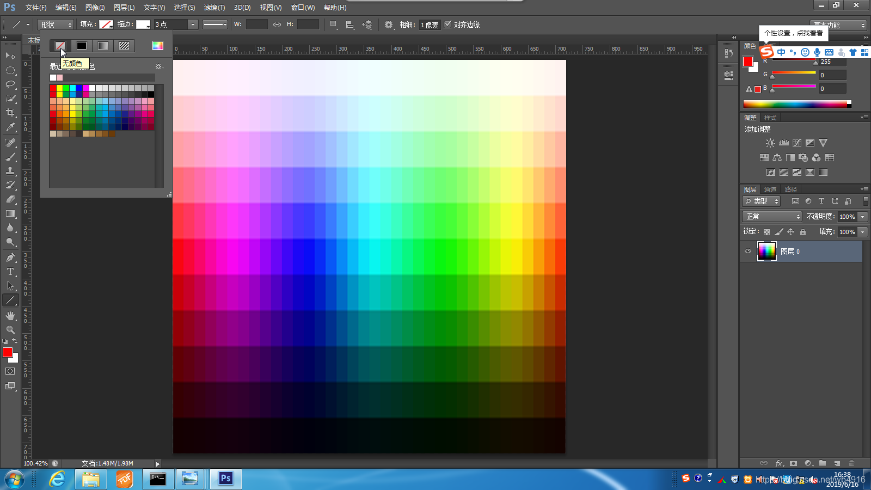Open the color picker rainbow icon
This screenshot has width=871, height=490.
point(158,46)
